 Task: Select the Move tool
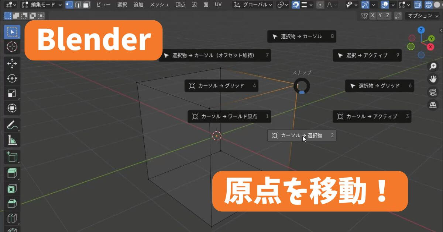point(12,64)
